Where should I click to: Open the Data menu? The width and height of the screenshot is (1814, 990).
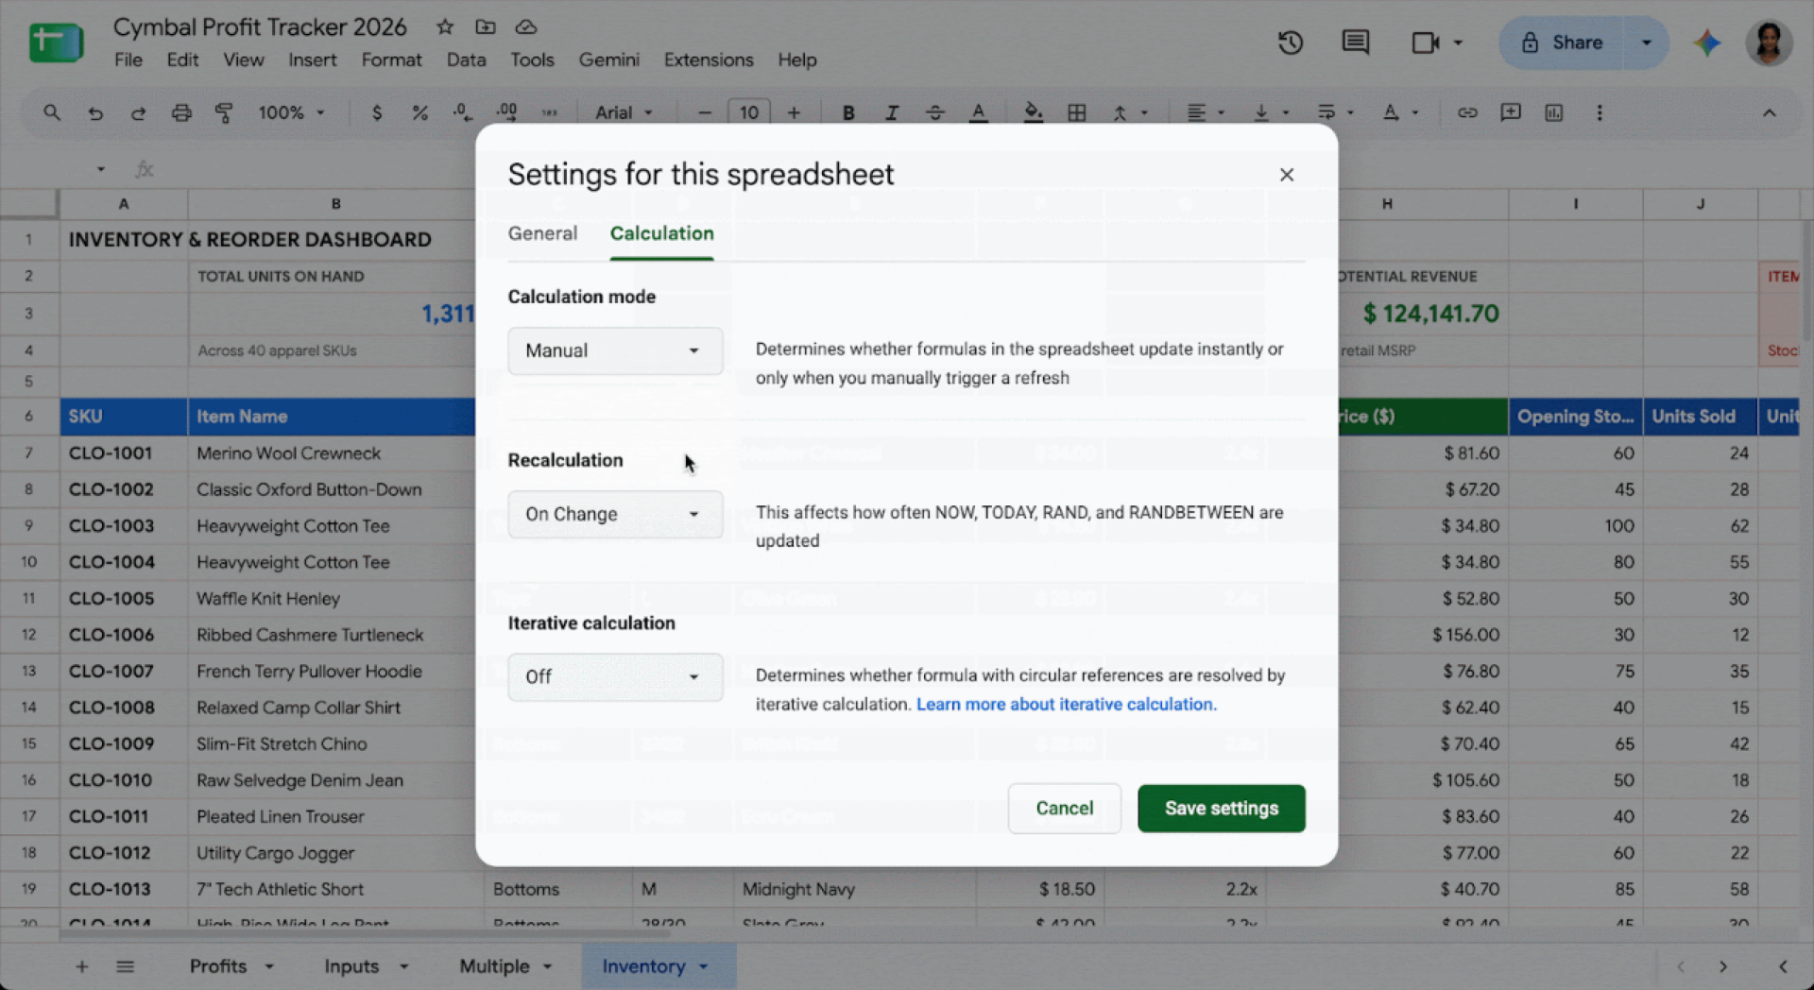(466, 60)
